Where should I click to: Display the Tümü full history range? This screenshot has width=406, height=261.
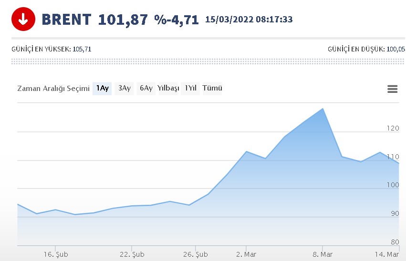(212, 89)
